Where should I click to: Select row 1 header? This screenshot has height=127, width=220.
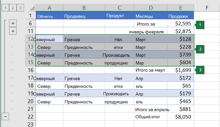(31, 16)
